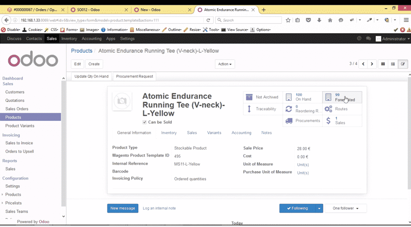The image size is (411, 227).
Task: Open the conversations chat icon in top bar
Action: [x=368, y=39]
